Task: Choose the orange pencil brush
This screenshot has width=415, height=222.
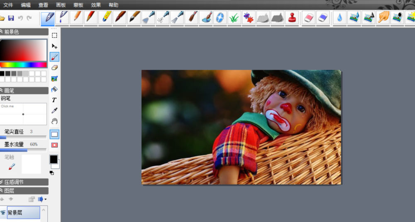Action: coord(77,18)
